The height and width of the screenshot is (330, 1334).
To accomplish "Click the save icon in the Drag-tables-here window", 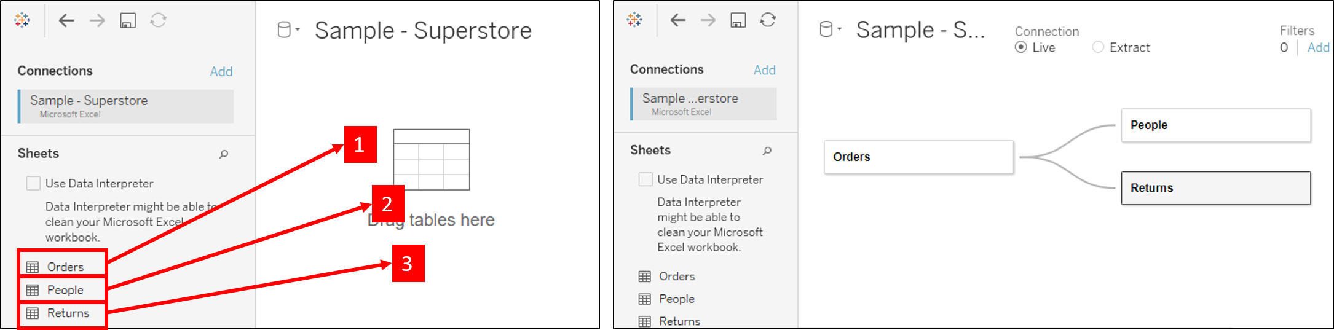I will click(128, 21).
